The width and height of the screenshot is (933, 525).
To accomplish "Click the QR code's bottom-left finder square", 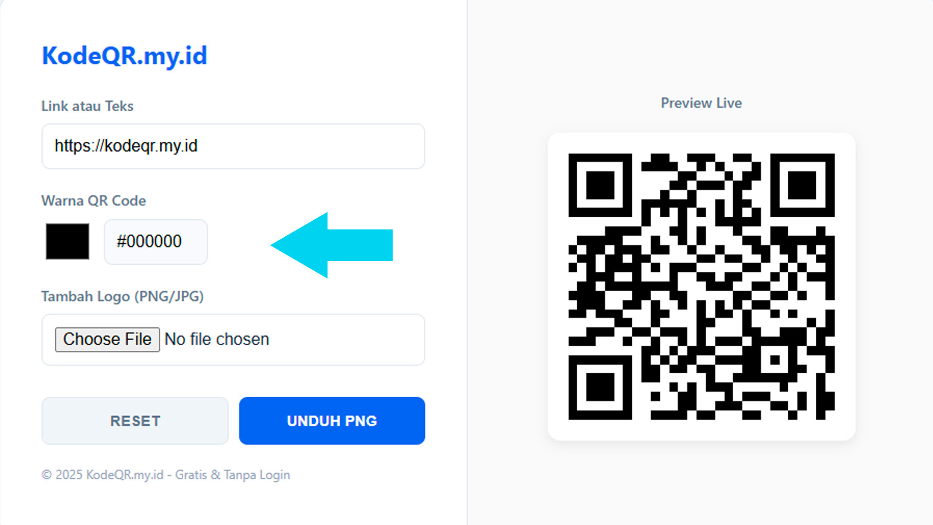I will pyautogui.click(x=600, y=387).
